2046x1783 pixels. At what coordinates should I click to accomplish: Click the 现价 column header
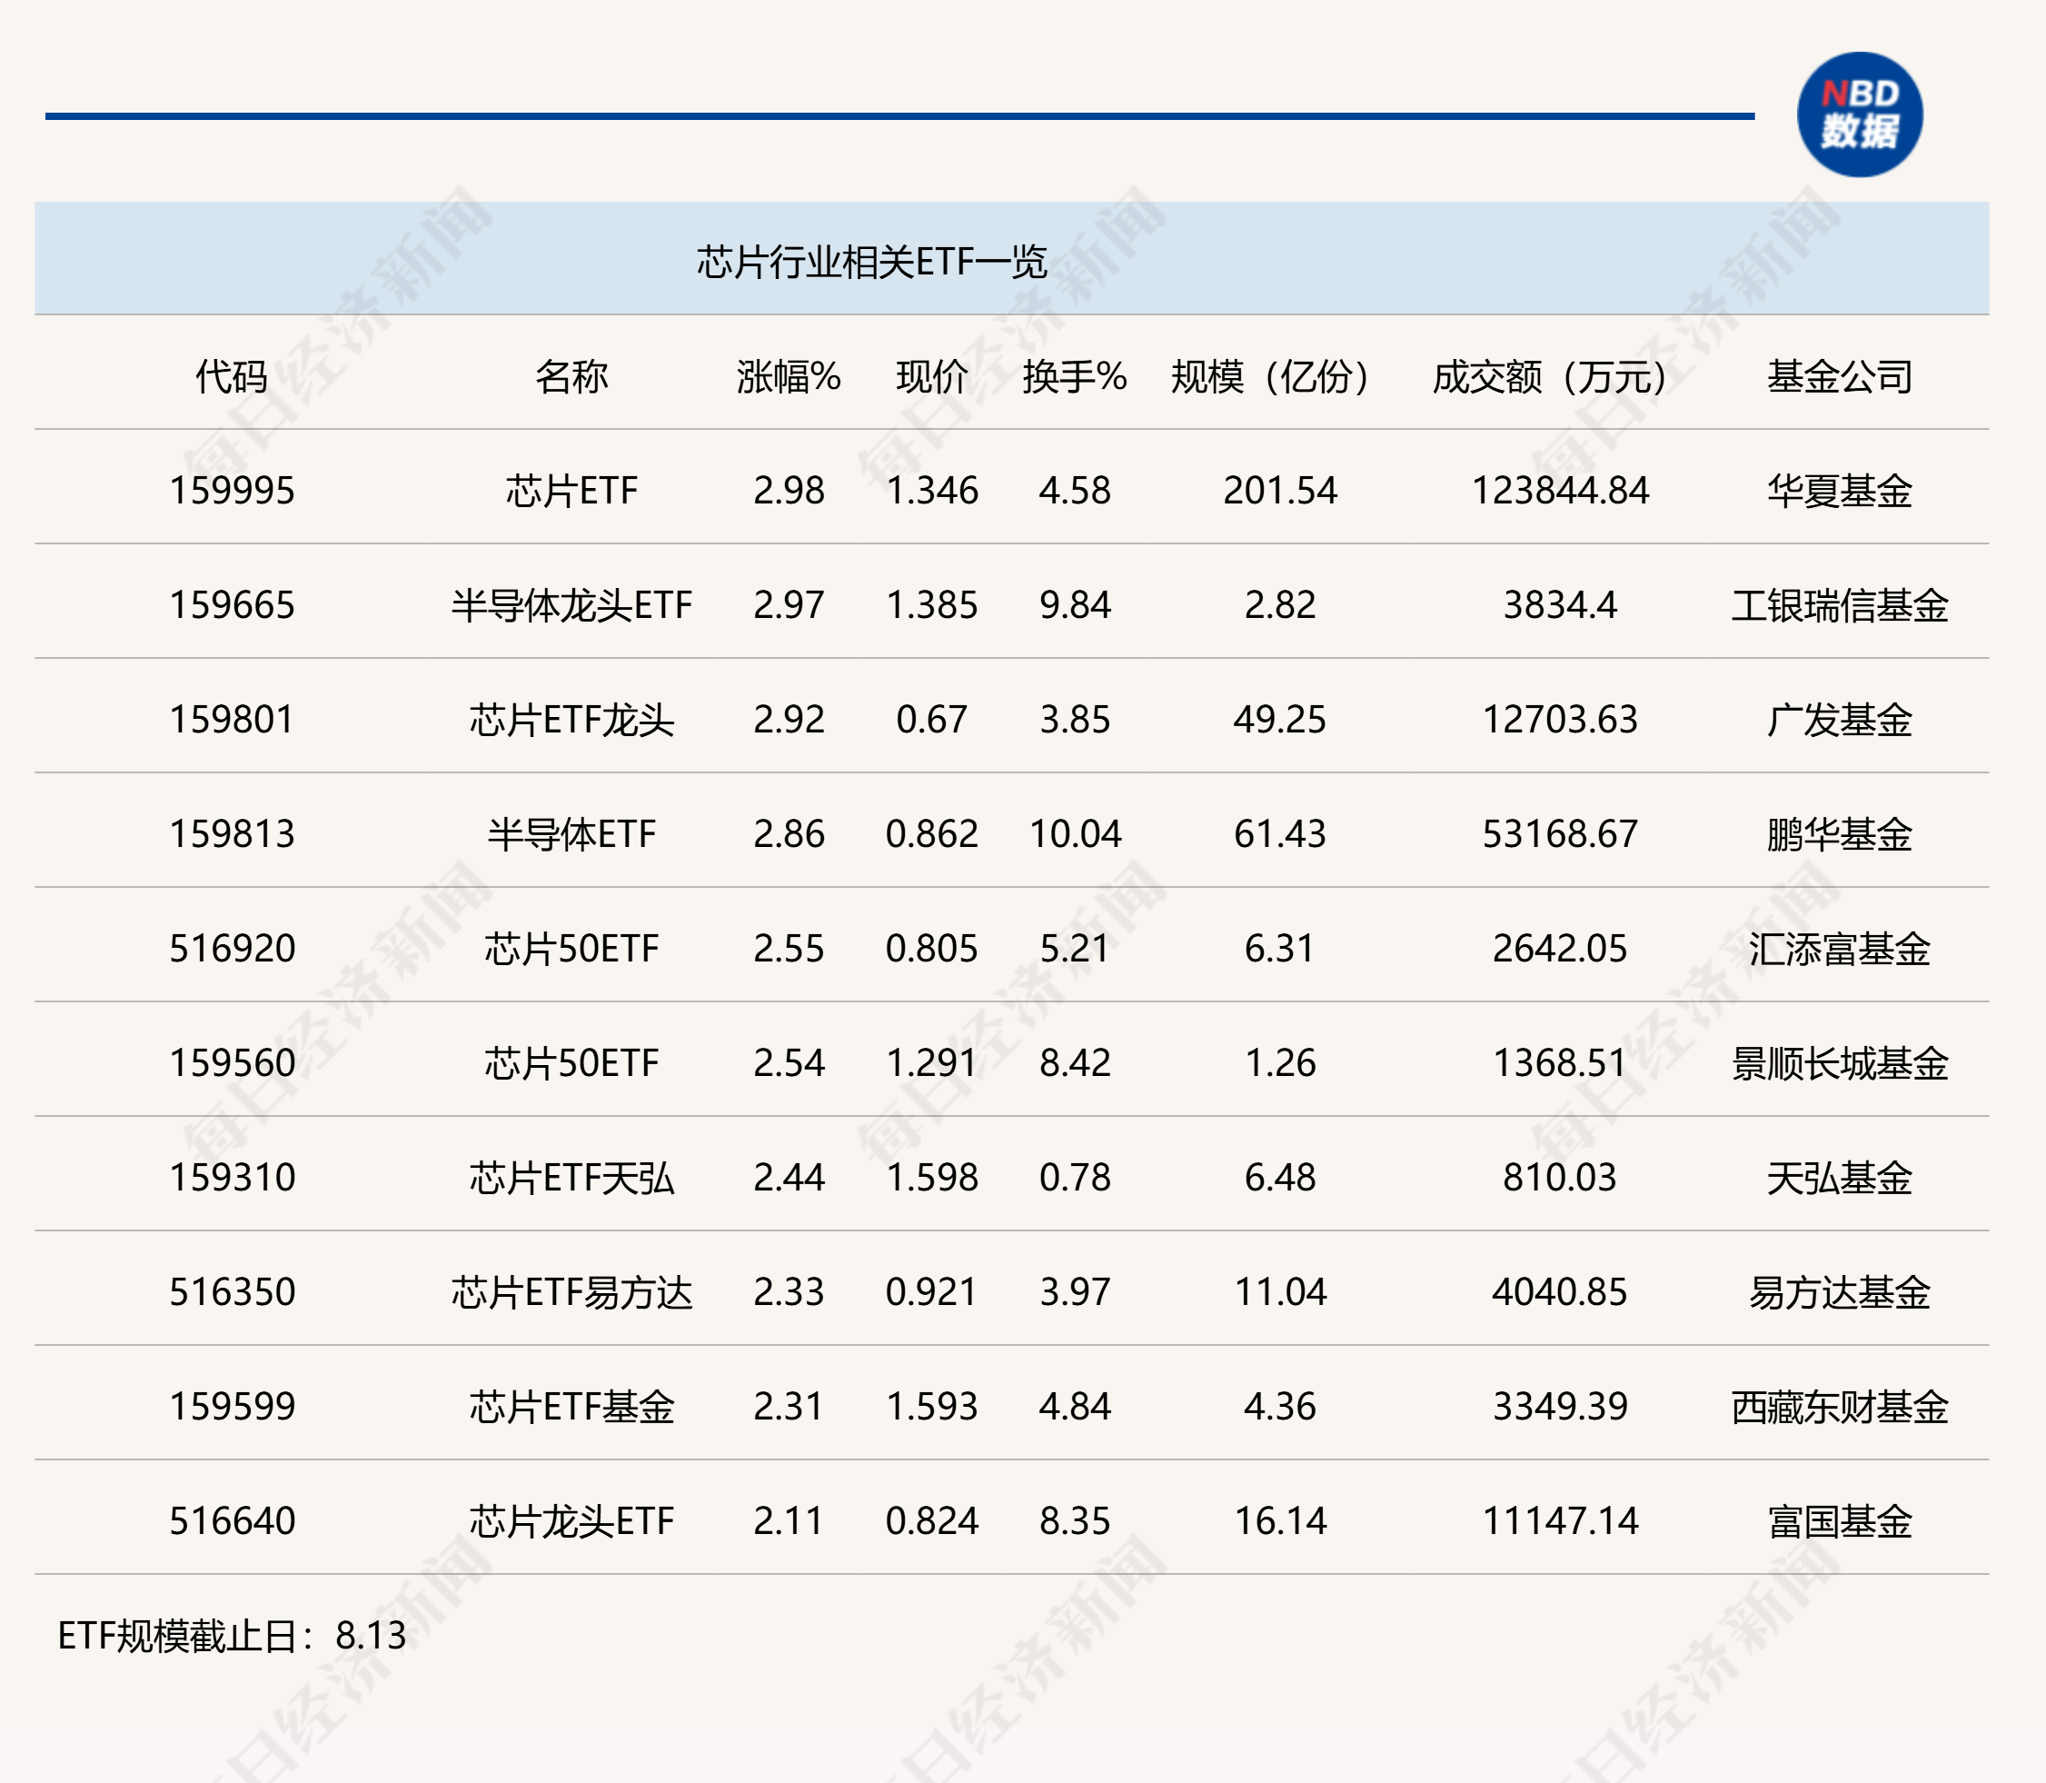[932, 376]
